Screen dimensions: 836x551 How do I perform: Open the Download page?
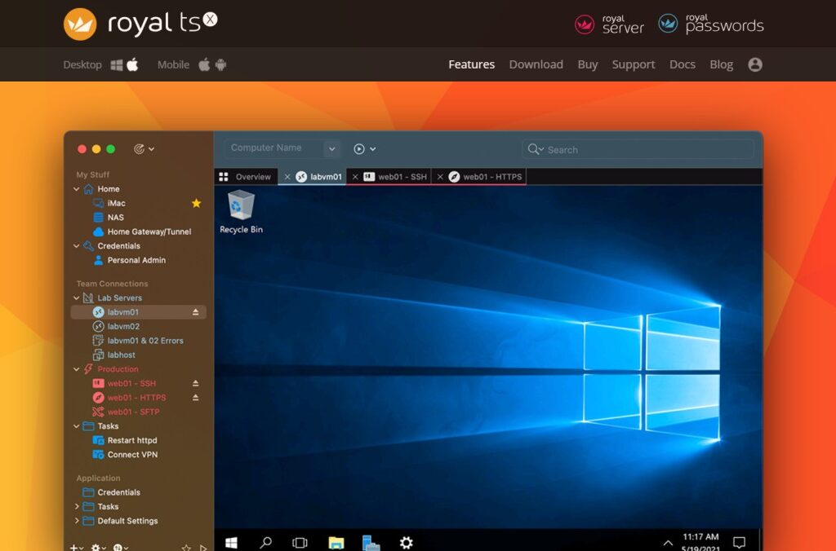(x=536, y=64)
